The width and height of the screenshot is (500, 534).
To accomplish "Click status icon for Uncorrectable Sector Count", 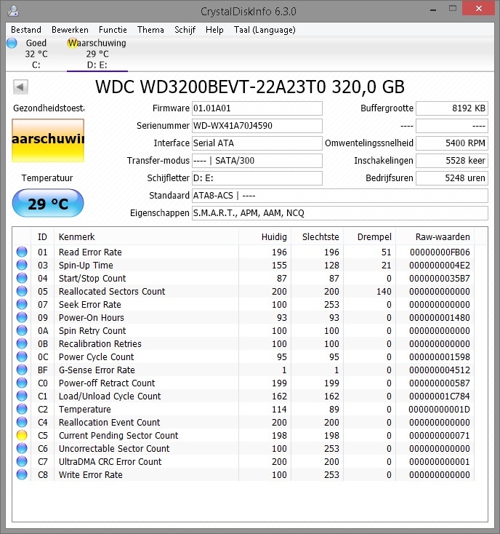I will point(22,449).
